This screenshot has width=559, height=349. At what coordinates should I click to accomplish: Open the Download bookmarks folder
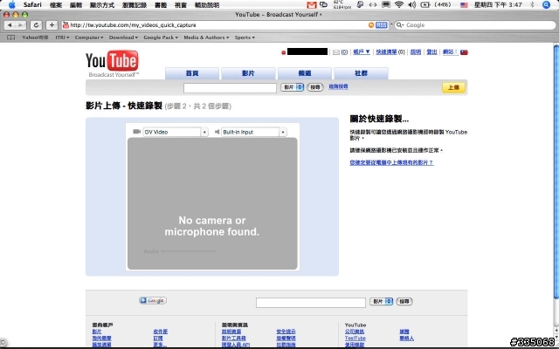coord(123,38)
